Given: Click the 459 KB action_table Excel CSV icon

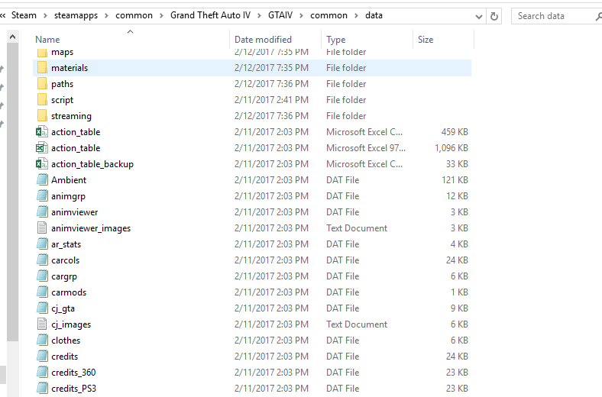Looking at the screenshot, I should point(42,132).
